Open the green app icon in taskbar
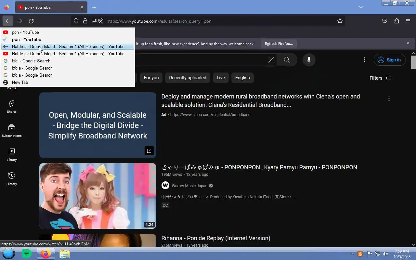This screenshot has height=260, width=416. [27, 254]
